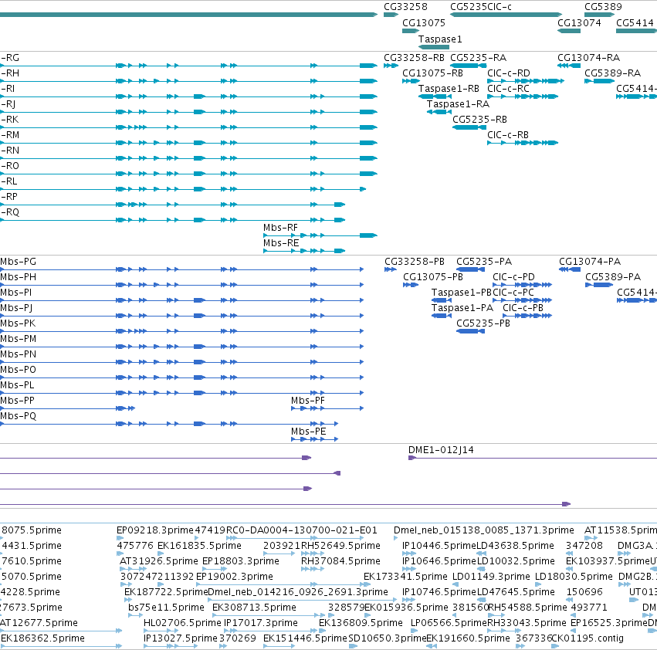Select transcript label CIC-c-RD
The height and width of the screenshot is (650, 657).
[x=508, y=73]
